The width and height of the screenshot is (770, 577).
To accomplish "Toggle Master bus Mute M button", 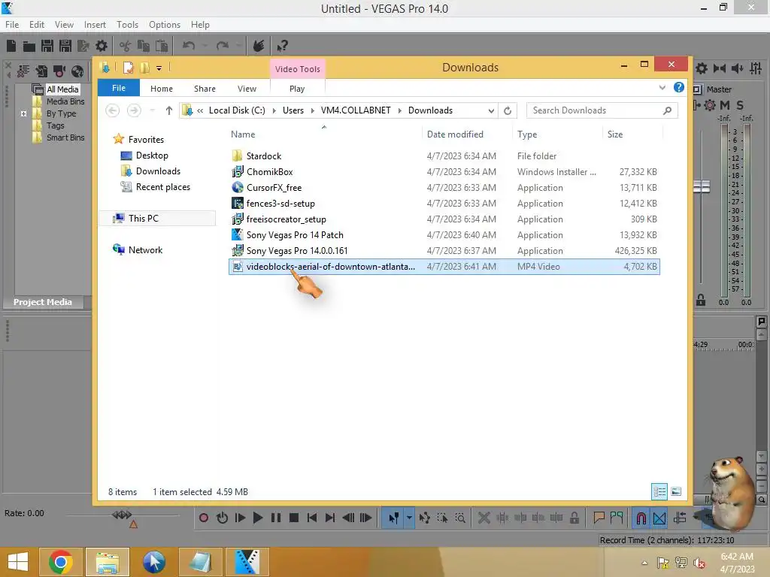I will [725, 105].
